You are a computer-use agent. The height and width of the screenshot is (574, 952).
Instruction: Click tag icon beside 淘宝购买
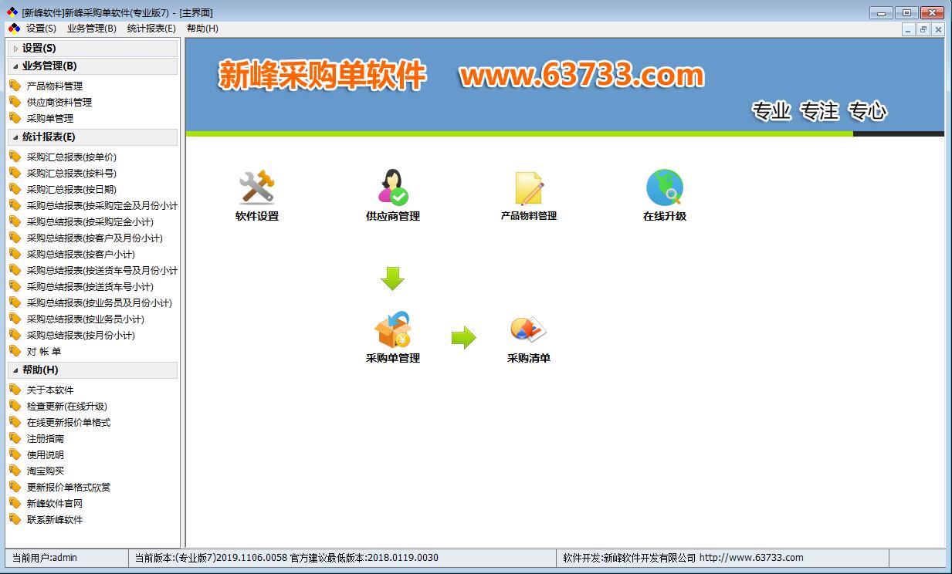15,471
